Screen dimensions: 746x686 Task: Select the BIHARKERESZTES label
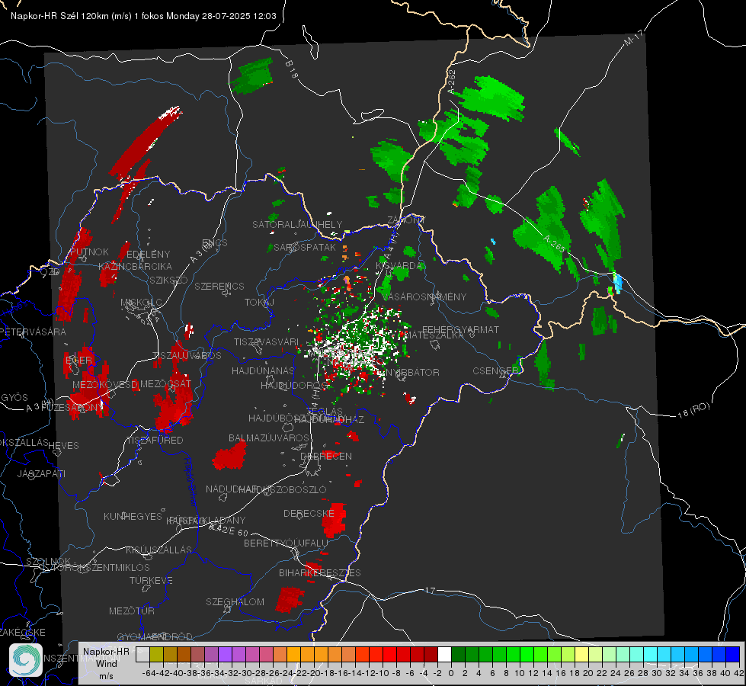[x=320, y=572]
